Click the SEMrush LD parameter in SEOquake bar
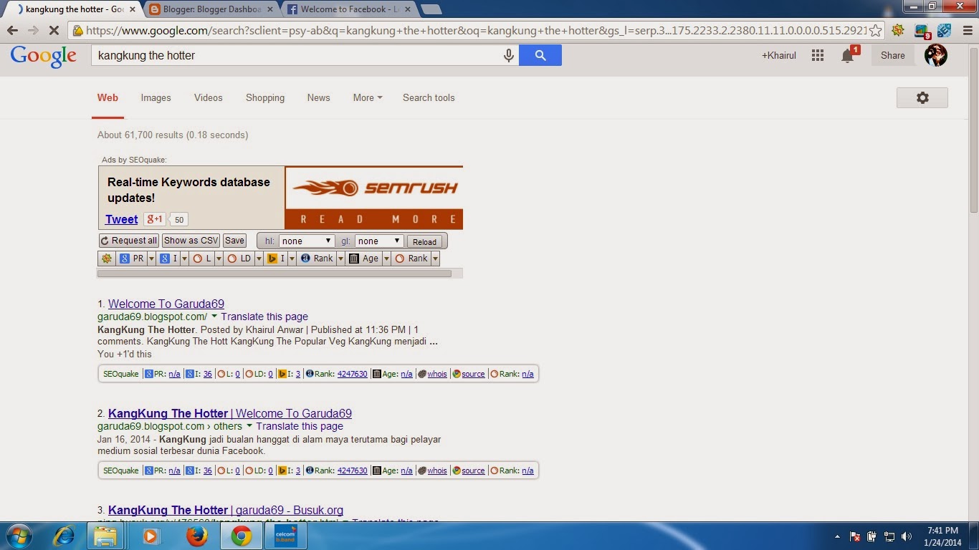Screen dimensions: 979x550 (x=239, y=259)
